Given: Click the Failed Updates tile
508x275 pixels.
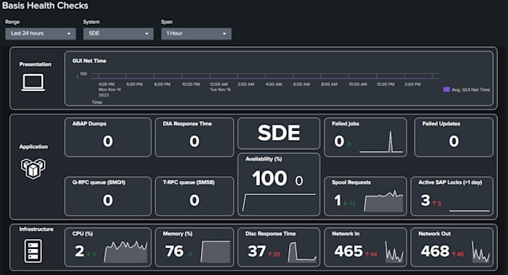Looking at the screenshot, I should click(453, 137).
